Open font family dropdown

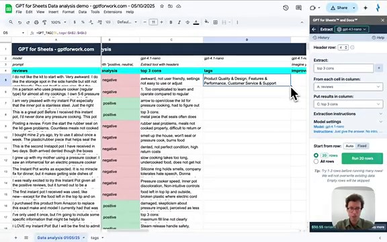click(127, 22)
